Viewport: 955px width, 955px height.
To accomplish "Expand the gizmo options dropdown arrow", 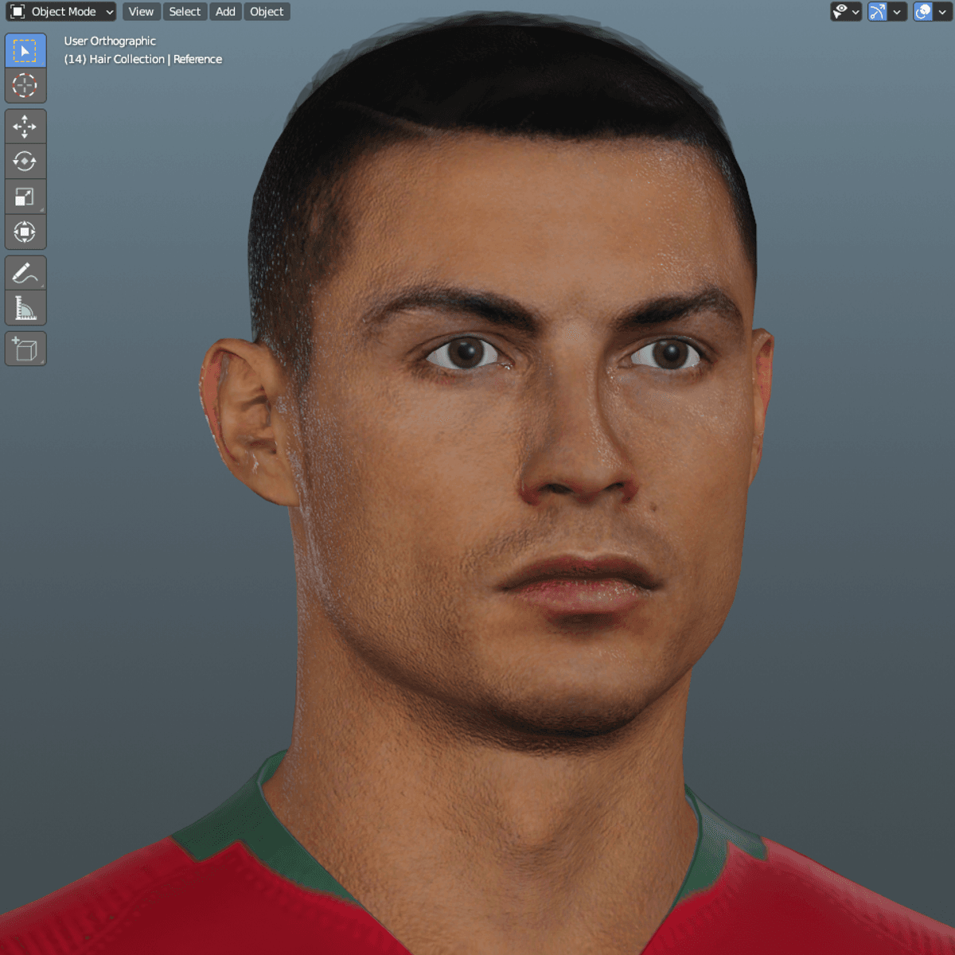I will [897, 12].
